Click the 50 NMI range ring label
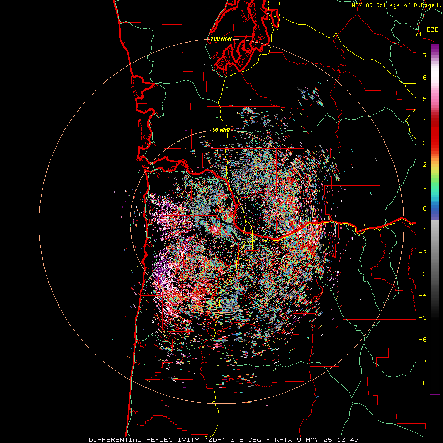This screenshot has height=443, width=443. [x=221, y=130]
